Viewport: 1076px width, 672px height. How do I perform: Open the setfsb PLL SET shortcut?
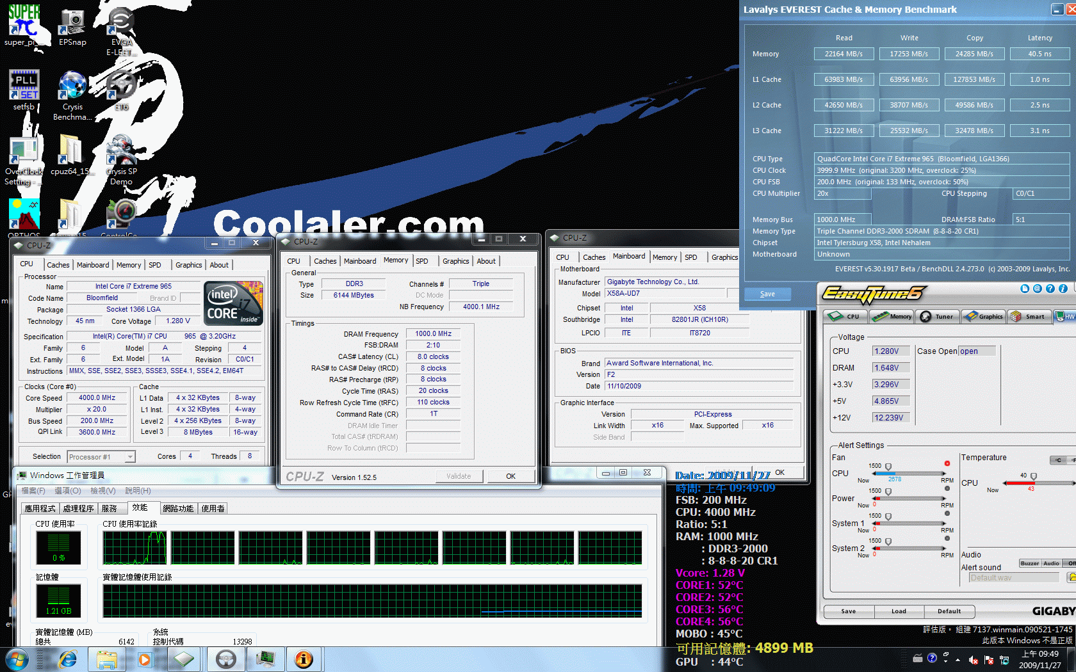(24, 90)
